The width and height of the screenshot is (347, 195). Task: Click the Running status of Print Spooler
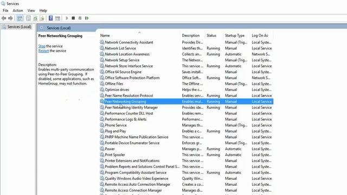[x=213, y=155]
